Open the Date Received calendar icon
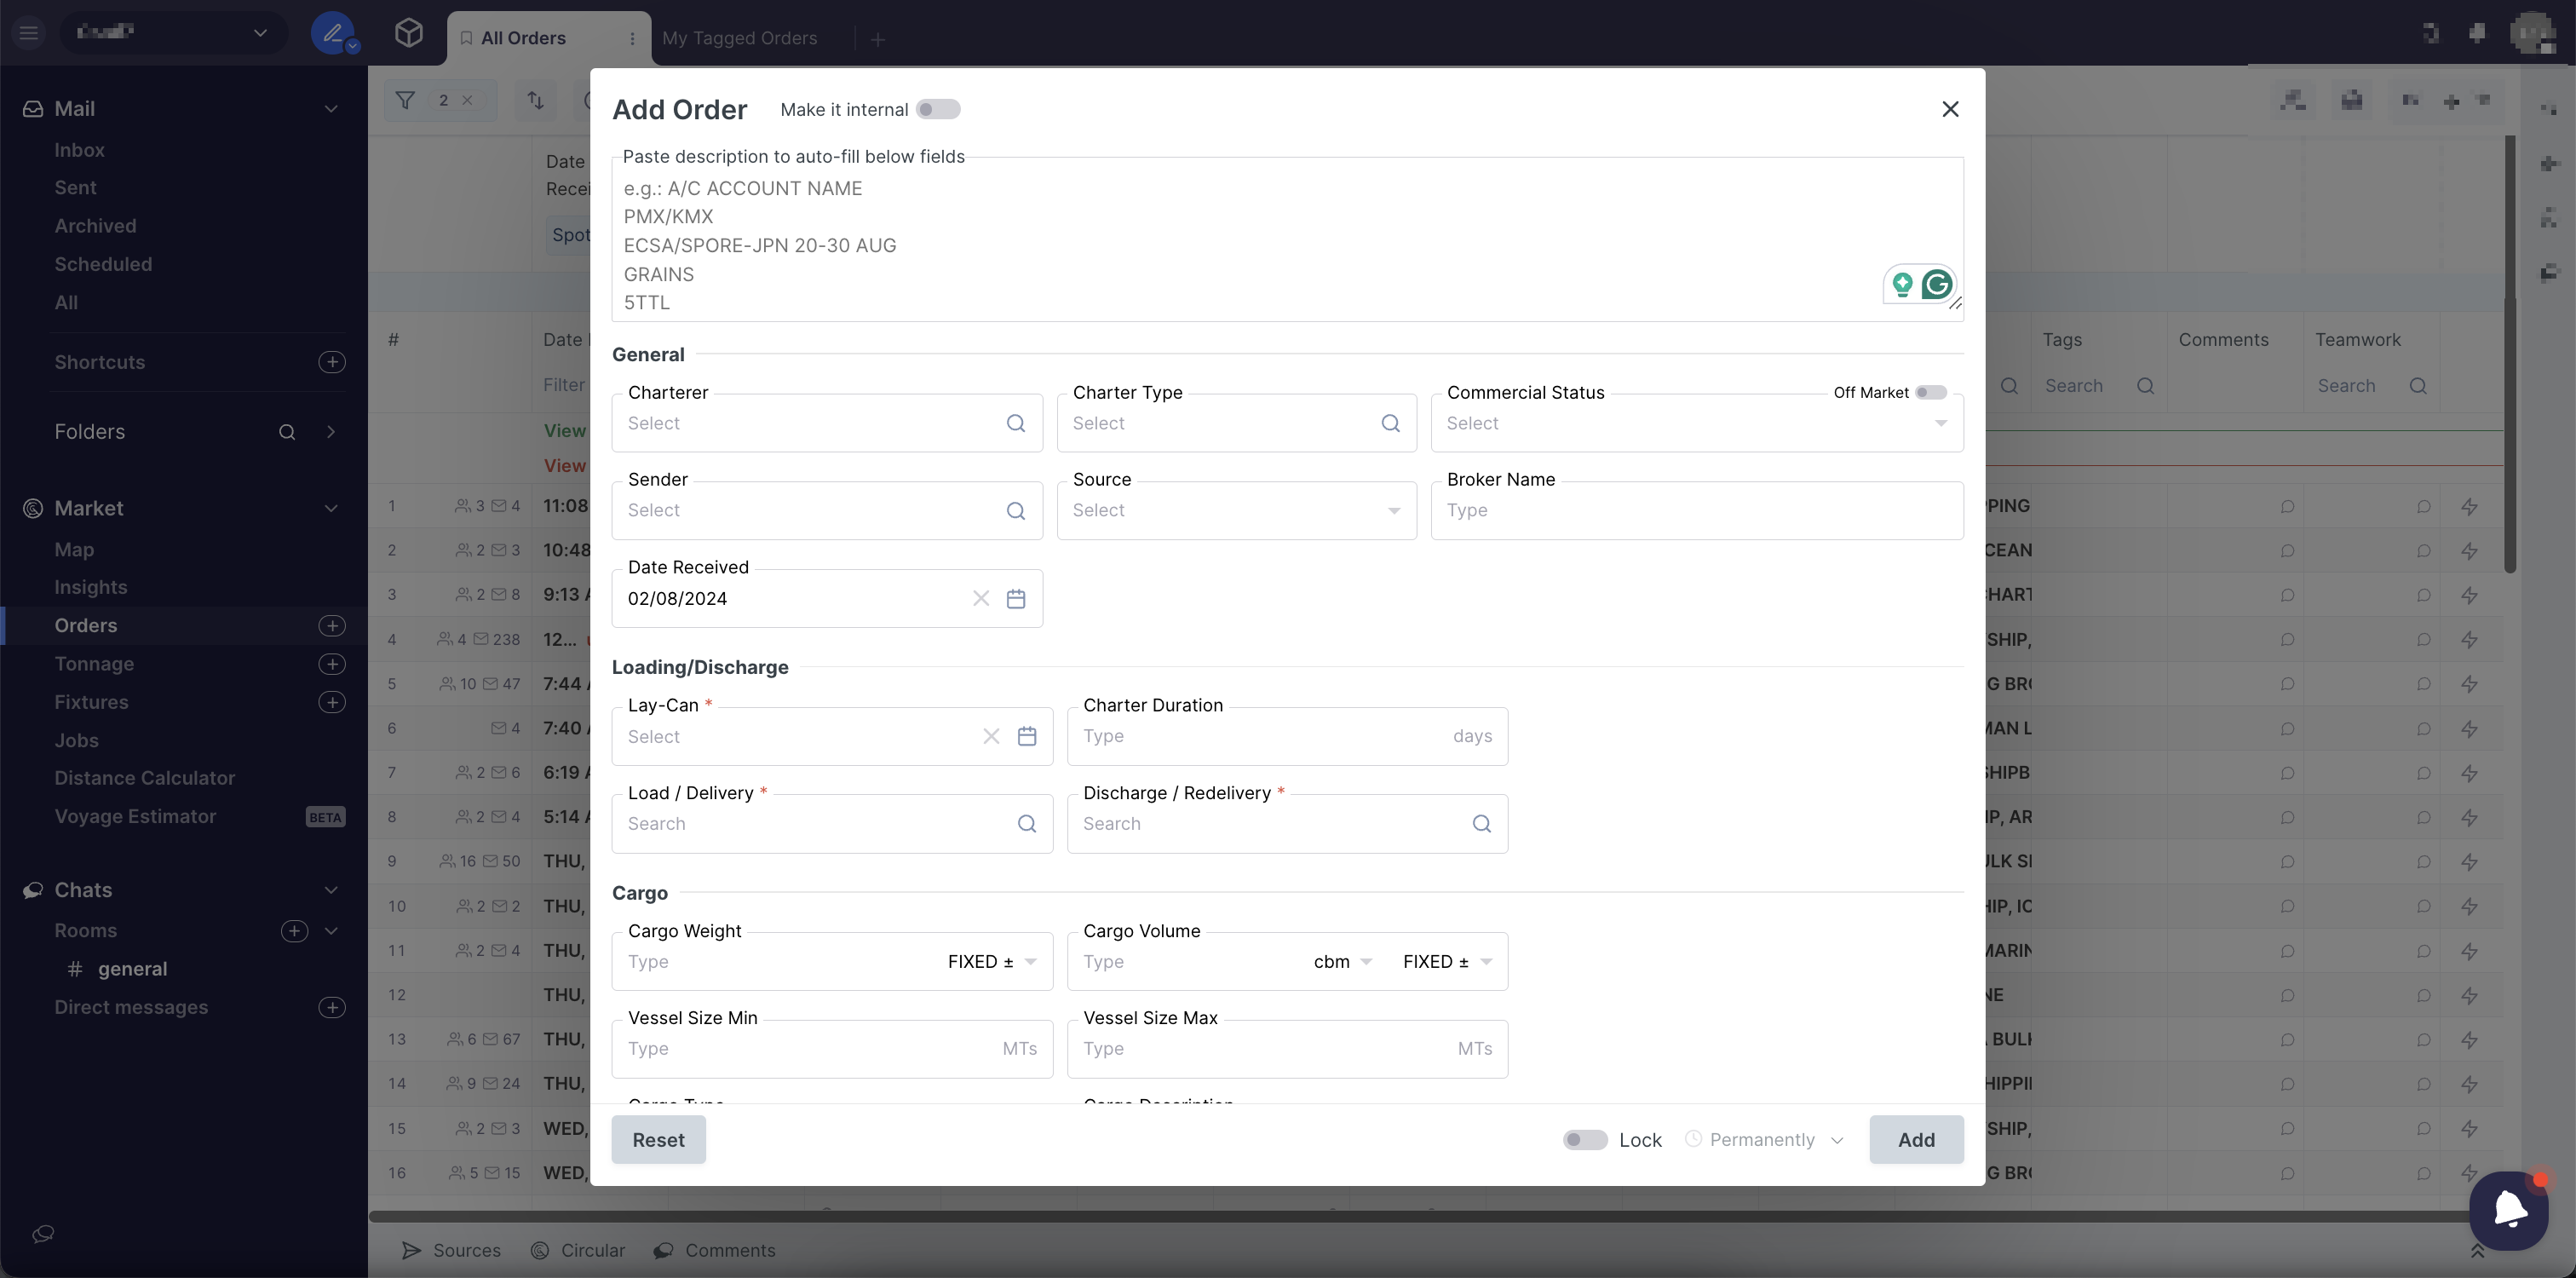 (1015, 599)
